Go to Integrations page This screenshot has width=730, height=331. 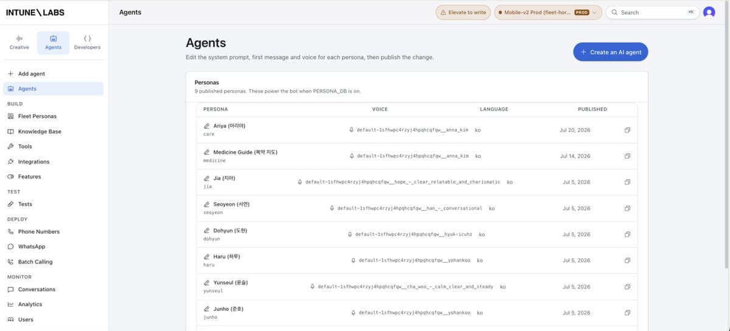click(33, 162)
